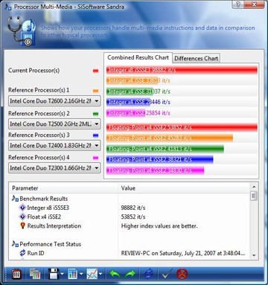Click the red Floating-Point 53852 bar
The width and height of the screenshot is (268, 285).
tap(182, 127)
